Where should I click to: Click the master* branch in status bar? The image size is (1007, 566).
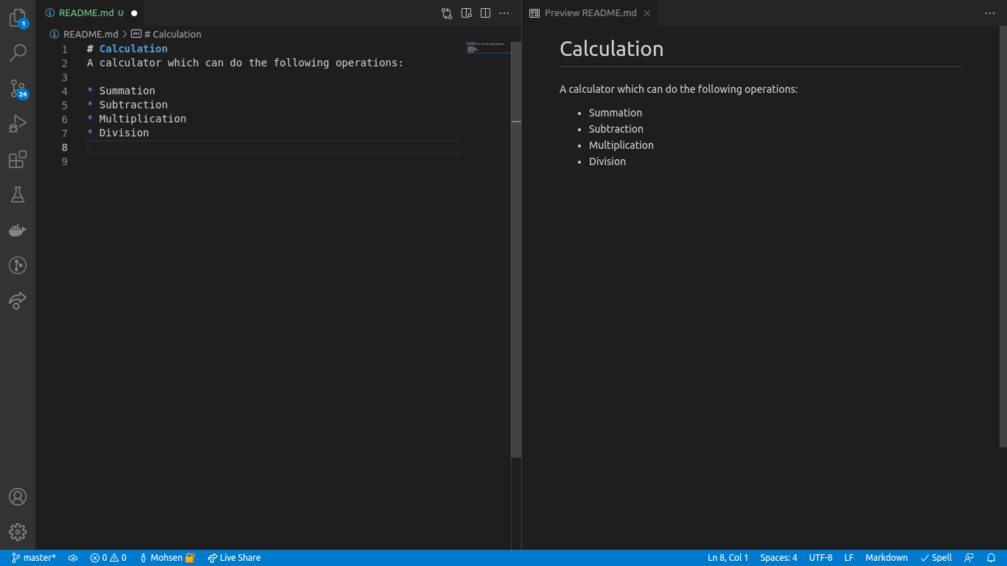click(x=34, y=558)
